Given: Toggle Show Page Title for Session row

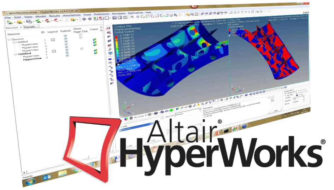Looking at the screenshot, I should [81, 35].
